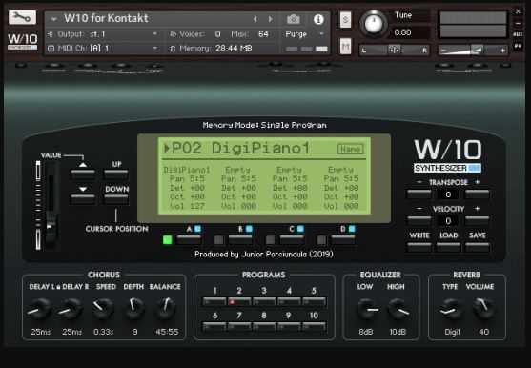The image size is (531, 368).
Task: Select the next instrument arrow
Action: pyautogui.click(x=270, y=19)
